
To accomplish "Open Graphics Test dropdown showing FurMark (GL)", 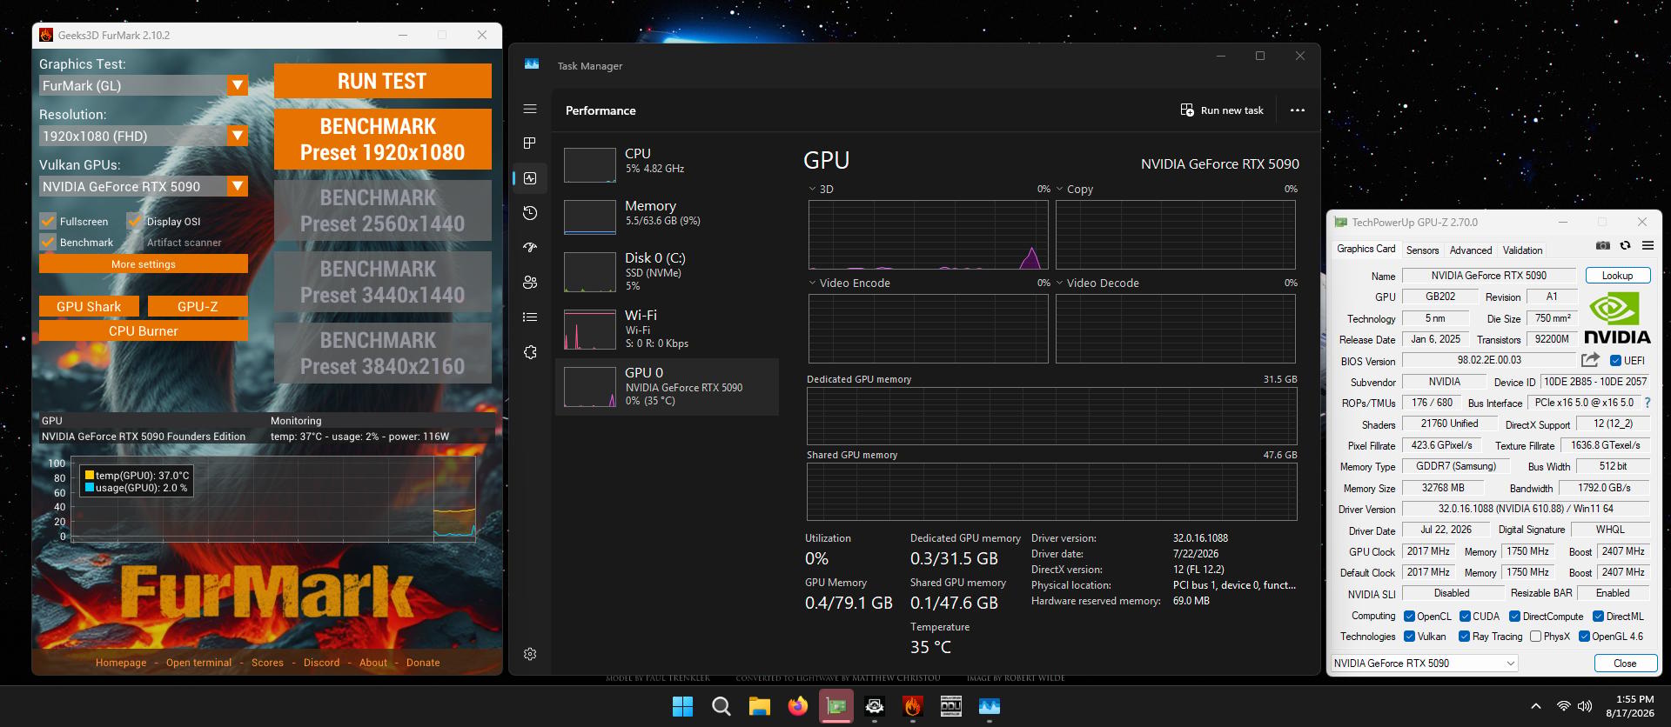I will 144,85.
